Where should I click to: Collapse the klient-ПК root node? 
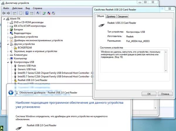pos(4,19)
